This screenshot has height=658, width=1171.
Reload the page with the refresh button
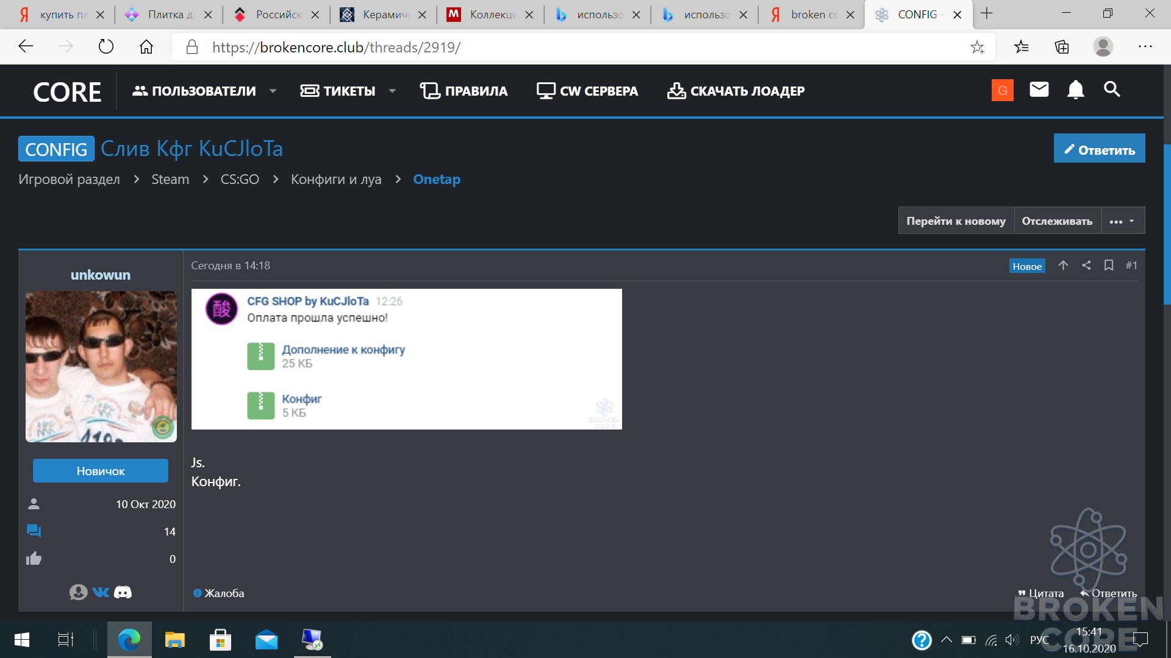click(106, 46)
